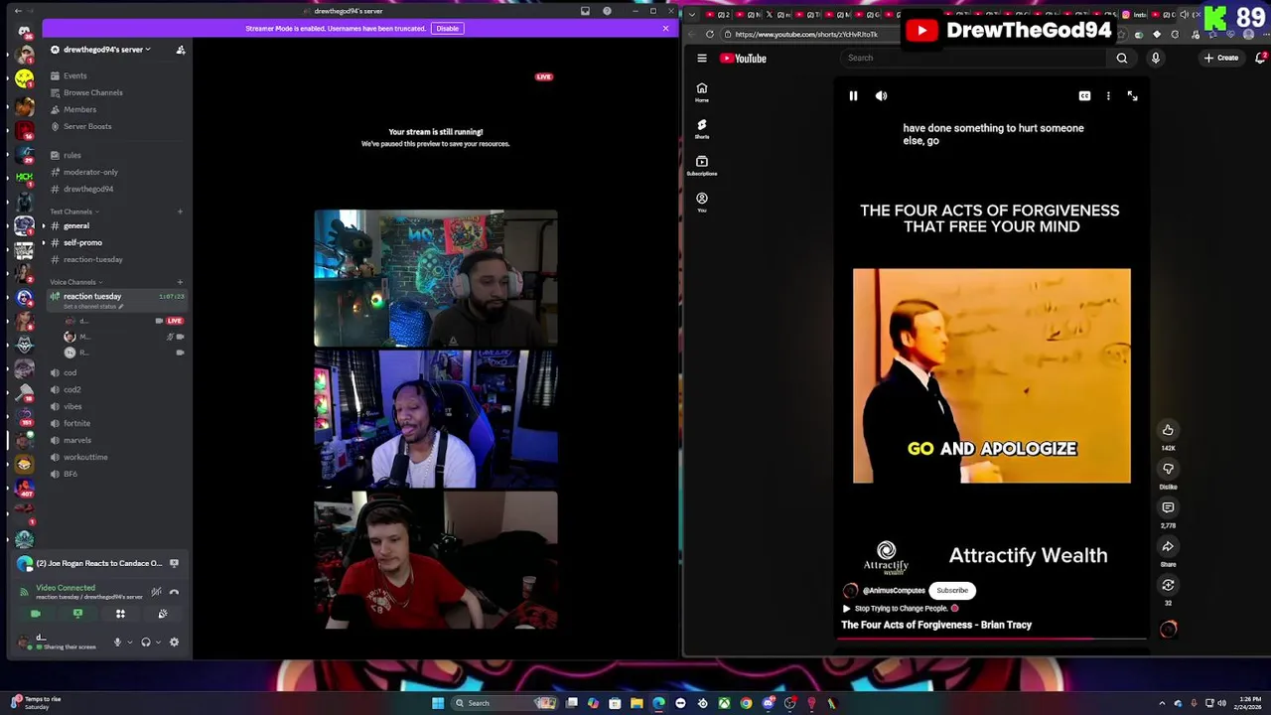This screenshot has height=715, width=1271.
Task: Open the @AnimusCompuses channel link
Action: tap(894, 590)
